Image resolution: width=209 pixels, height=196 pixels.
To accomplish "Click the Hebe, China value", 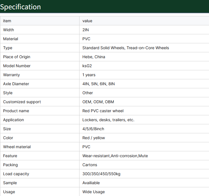I will [x=94, y=57].
